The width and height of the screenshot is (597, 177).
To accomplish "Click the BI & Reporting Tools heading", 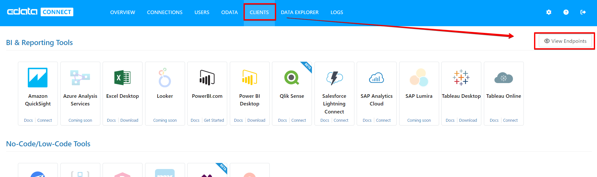I will pos(39,42).
